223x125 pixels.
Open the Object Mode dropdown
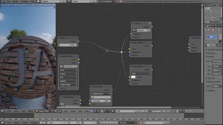(x=44, y=111)
